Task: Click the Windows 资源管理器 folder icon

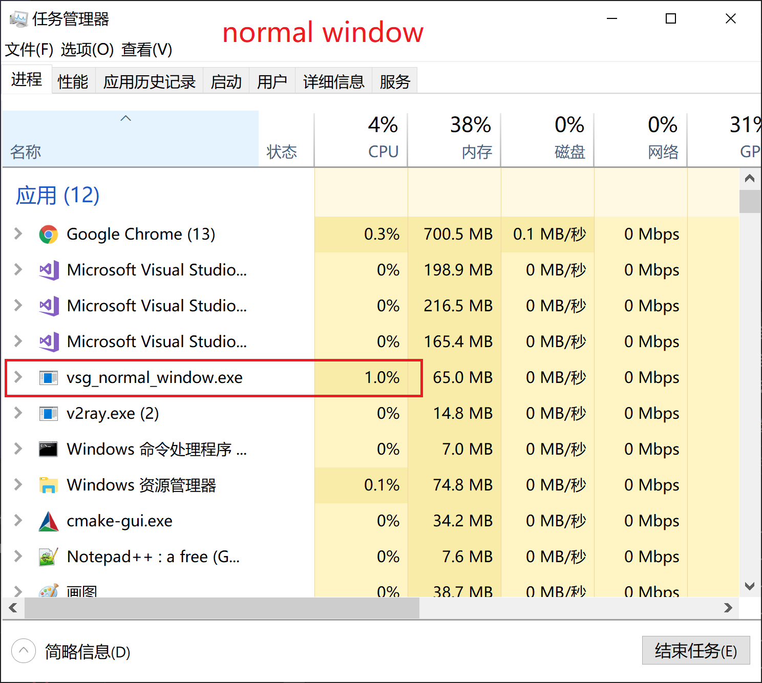Action: tap(49, 485)
